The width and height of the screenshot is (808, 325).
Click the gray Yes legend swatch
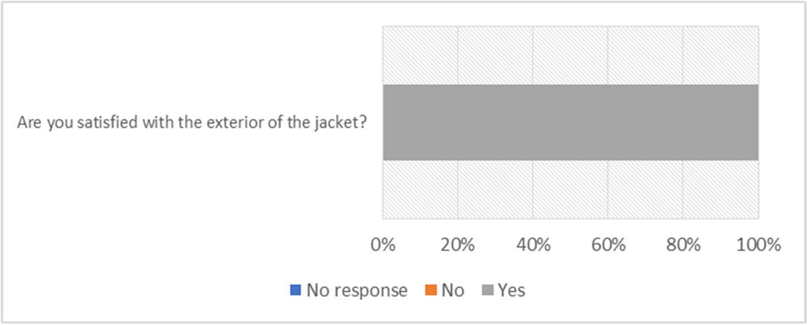tap(486, 290)
